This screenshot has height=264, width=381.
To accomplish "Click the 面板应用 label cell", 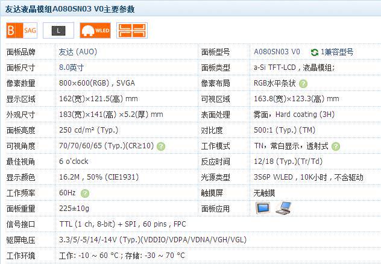I will [x=216, y=209].
